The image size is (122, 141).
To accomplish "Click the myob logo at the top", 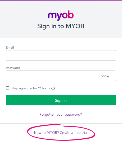I will click(x=61, y=16).
